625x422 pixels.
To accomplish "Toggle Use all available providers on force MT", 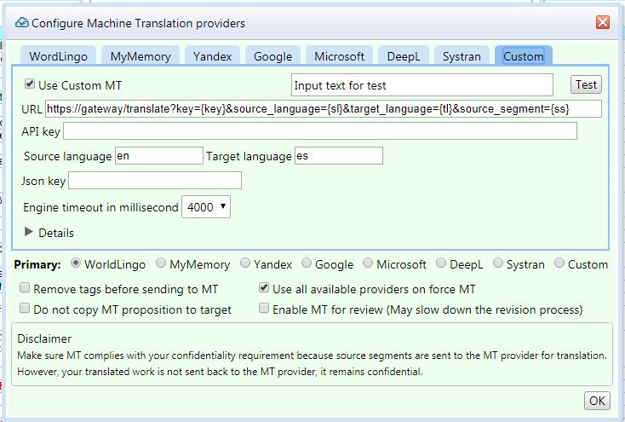I will 264,289.
